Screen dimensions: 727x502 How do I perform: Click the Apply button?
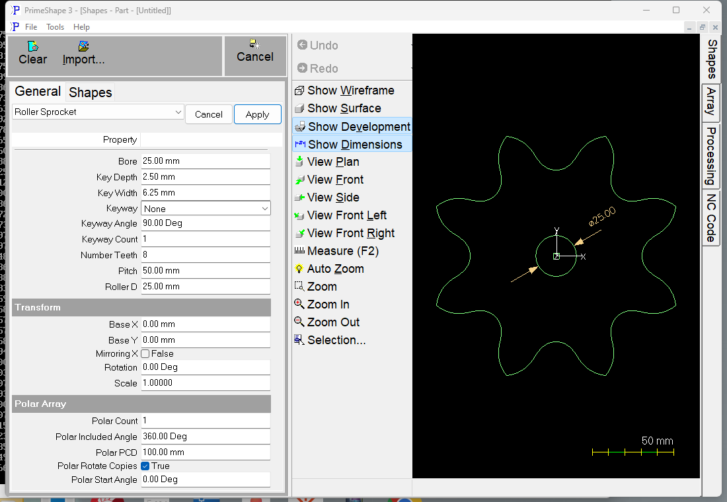[x=257, y=114]
